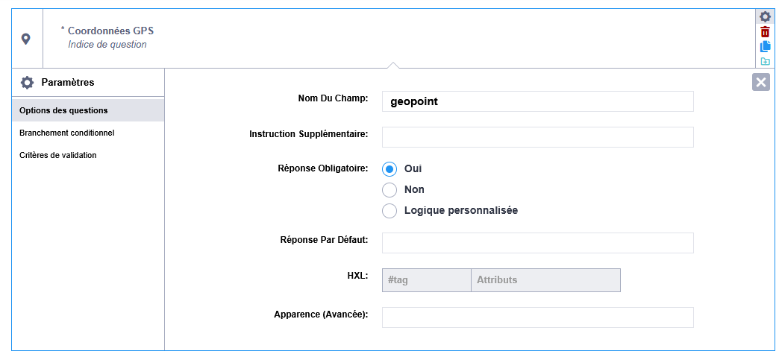779x354 pixels.
Task: Click the Apparence (Avancée) input field
Action: [537, 317]
